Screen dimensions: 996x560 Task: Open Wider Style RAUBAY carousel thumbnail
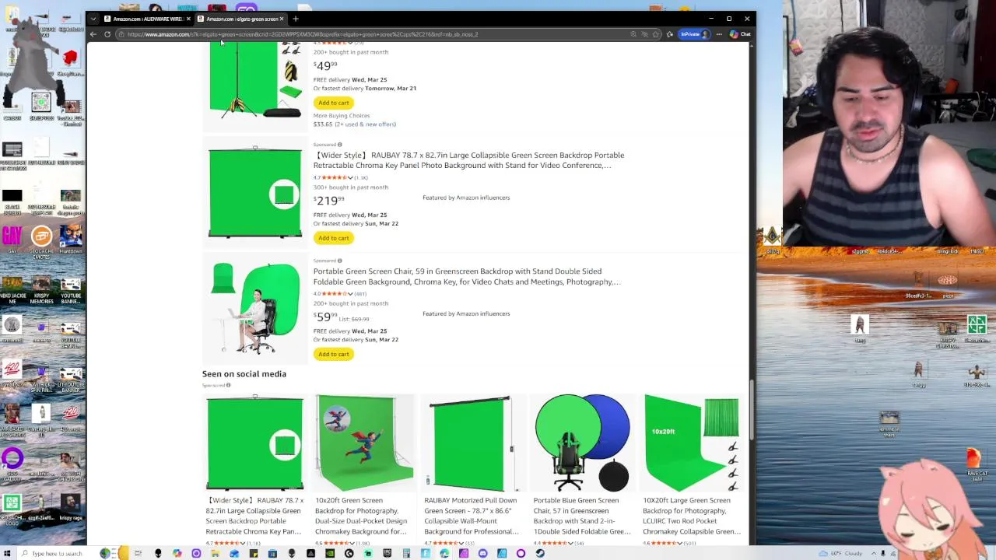[x=255, y=443]
